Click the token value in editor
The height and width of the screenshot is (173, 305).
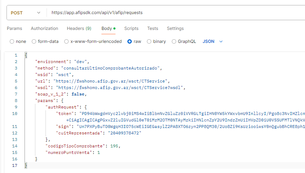188,114
